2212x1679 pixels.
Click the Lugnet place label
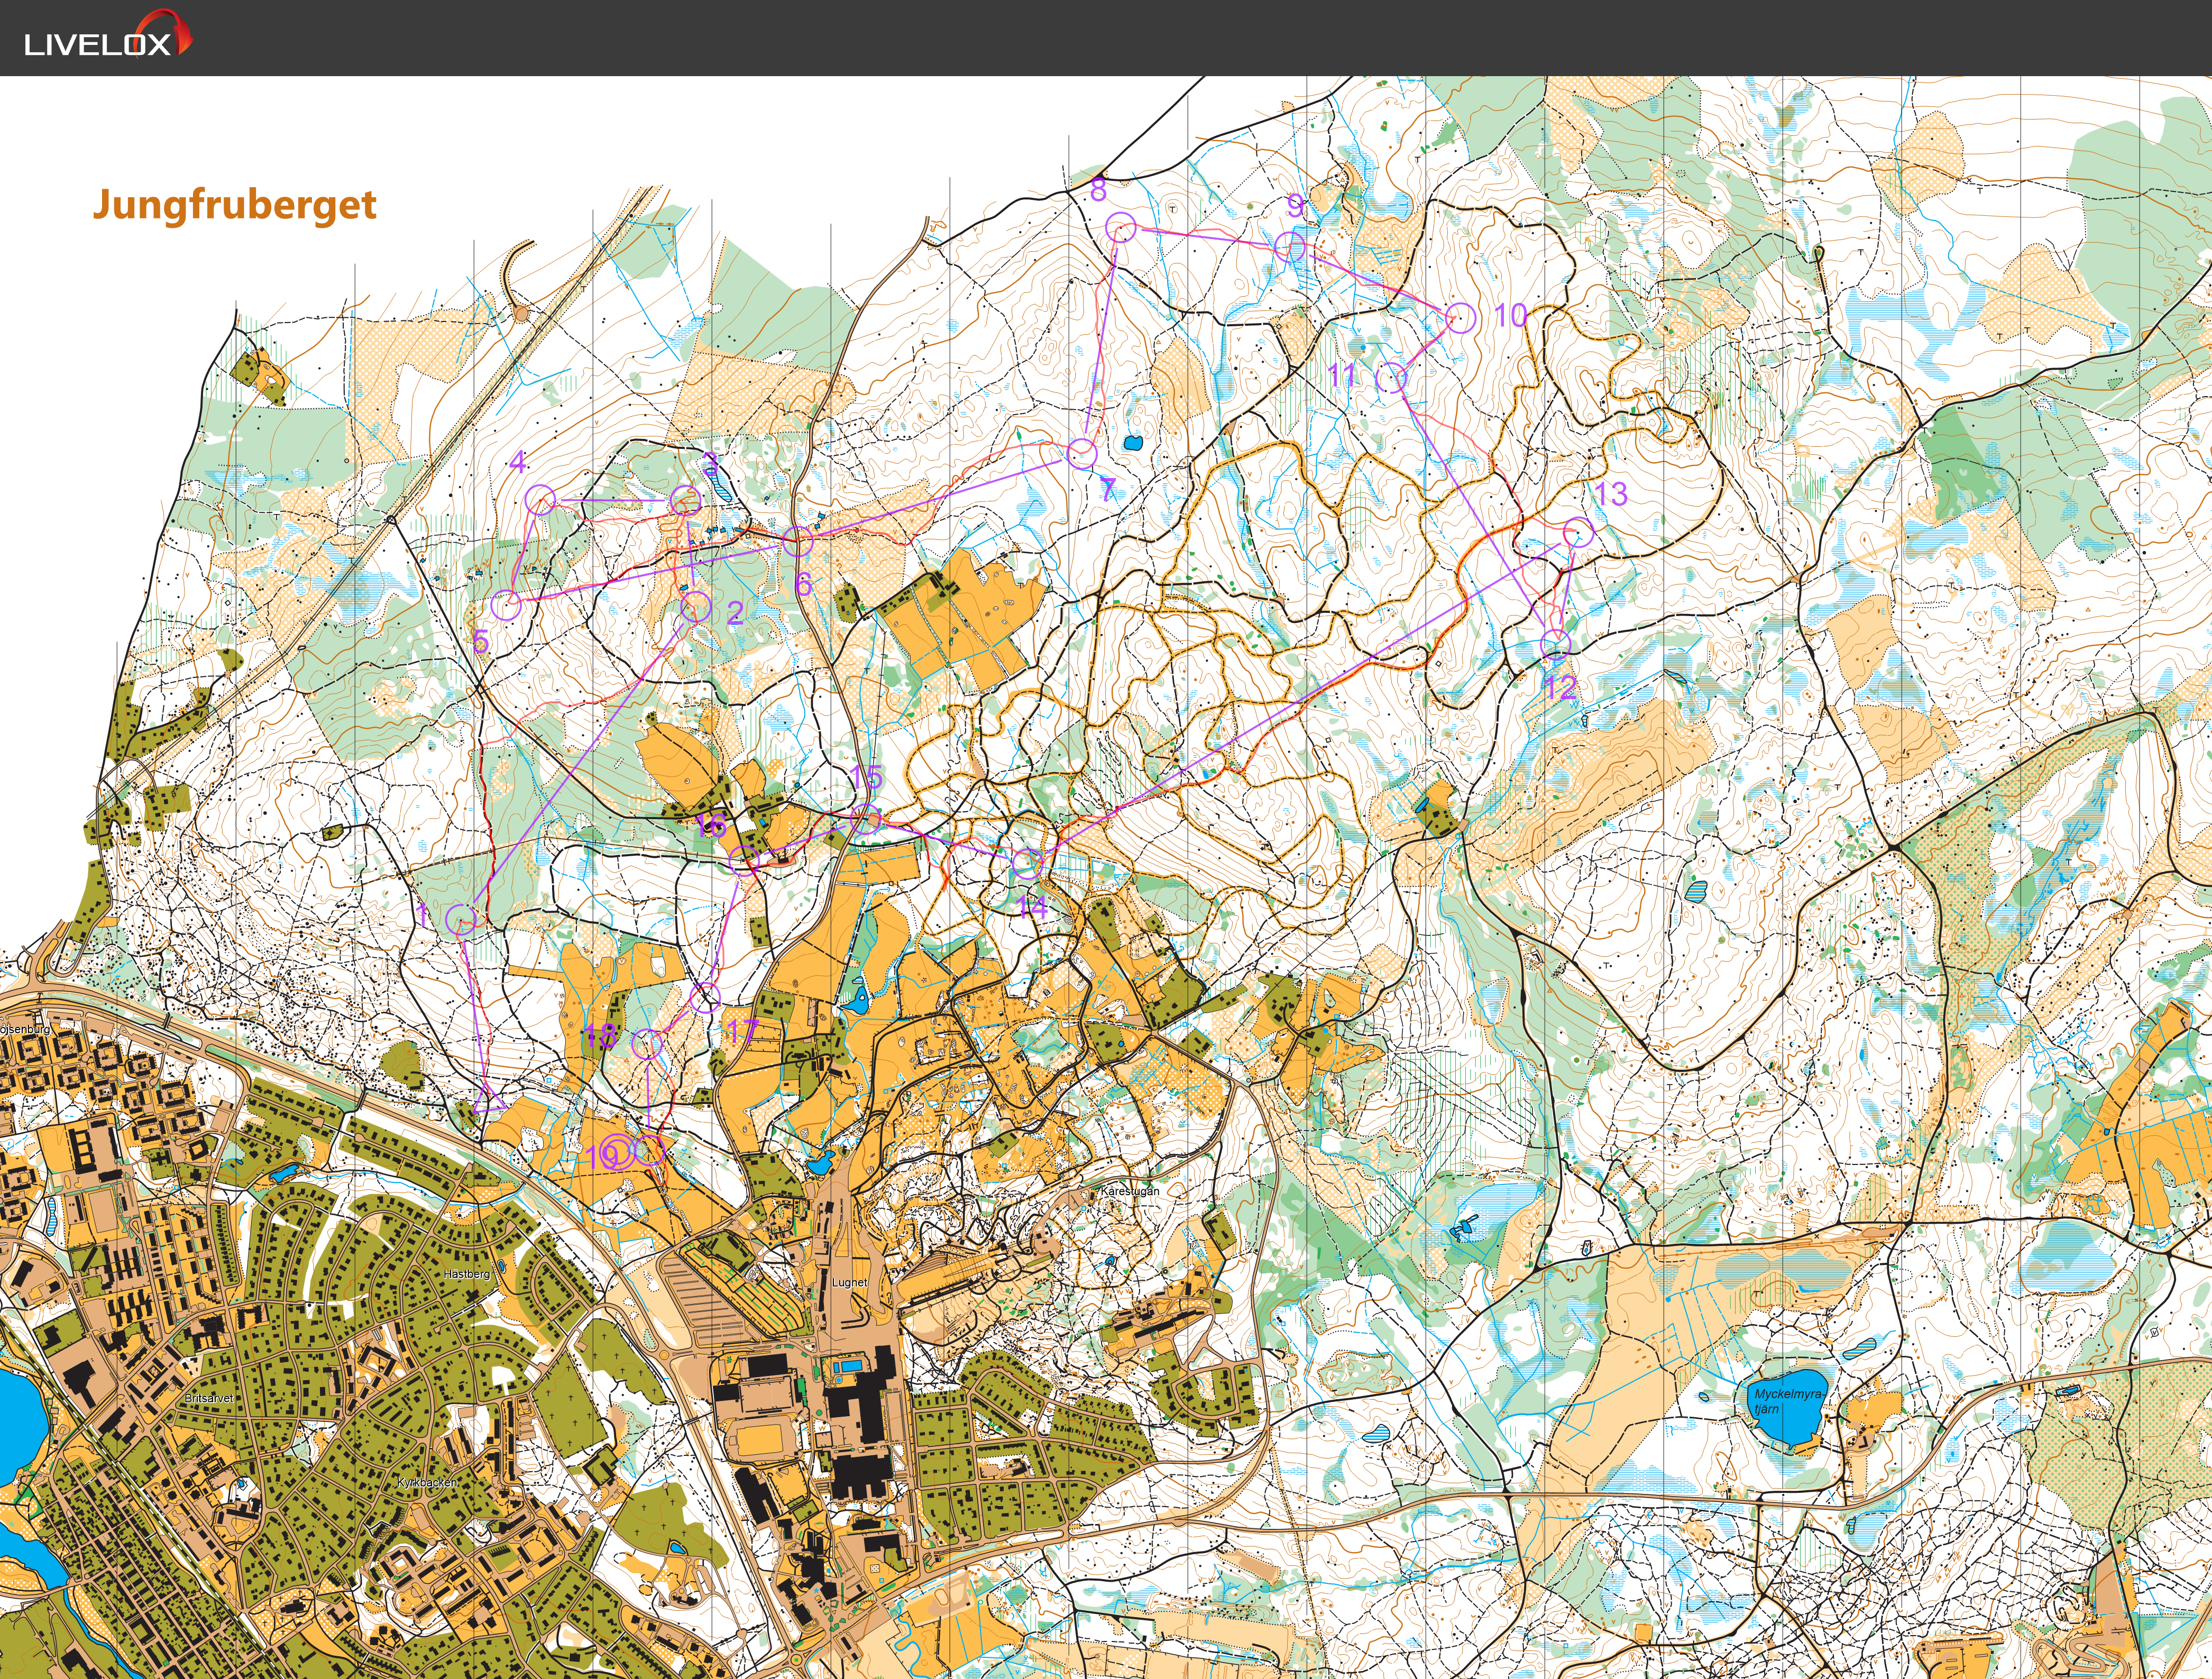point(849,1282)
